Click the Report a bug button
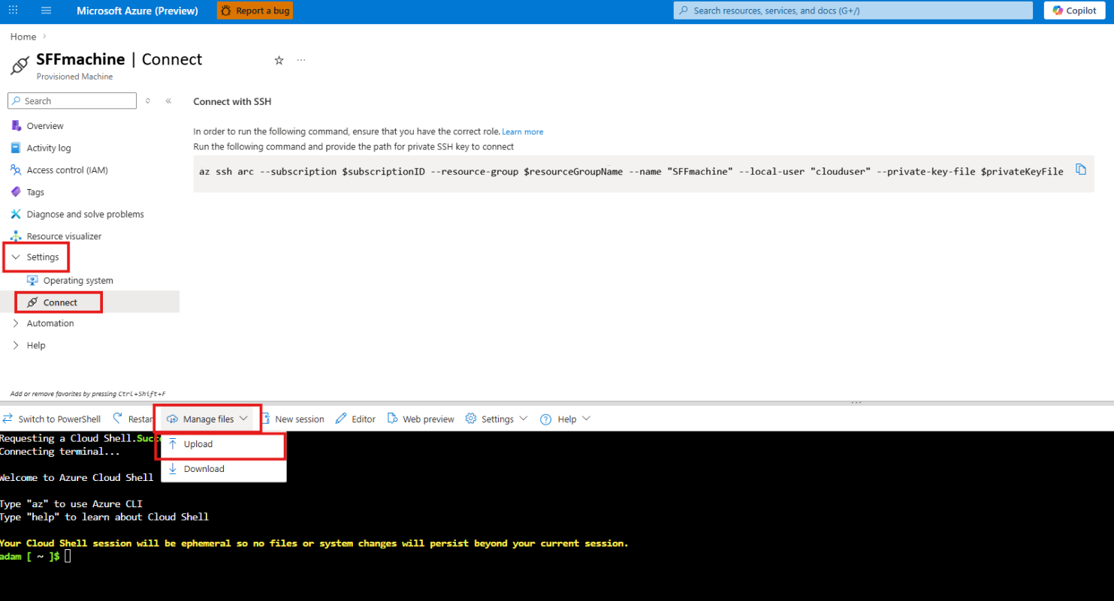This screenshot has height=601, width=1114. tap(255, 11)
